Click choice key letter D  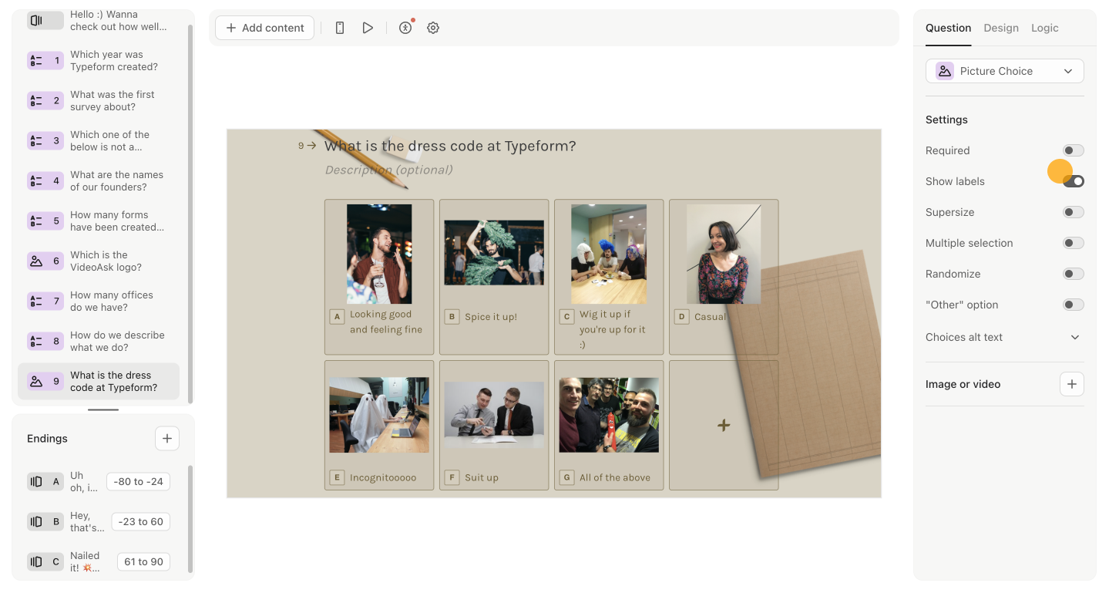(681, 316)
